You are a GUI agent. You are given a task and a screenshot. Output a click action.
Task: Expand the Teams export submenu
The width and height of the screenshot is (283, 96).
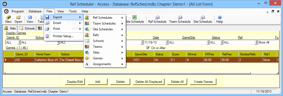pyautogui.click(x=105, y=47)
